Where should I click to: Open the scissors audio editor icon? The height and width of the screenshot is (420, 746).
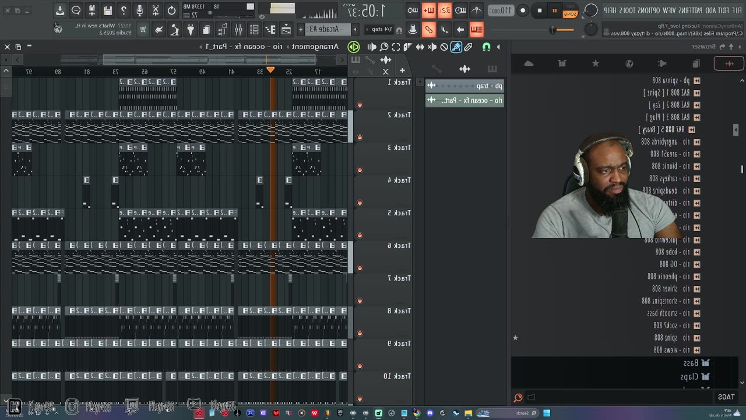[x=156, y=10]
